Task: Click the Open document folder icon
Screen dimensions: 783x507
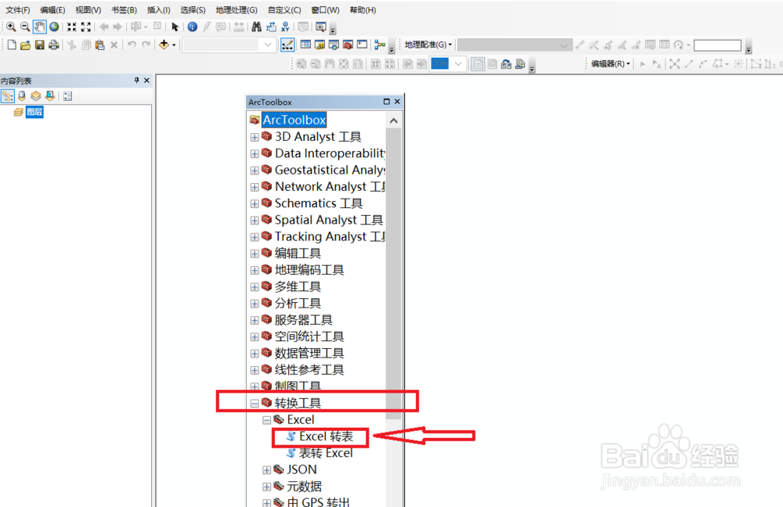Action: [26, 45]
